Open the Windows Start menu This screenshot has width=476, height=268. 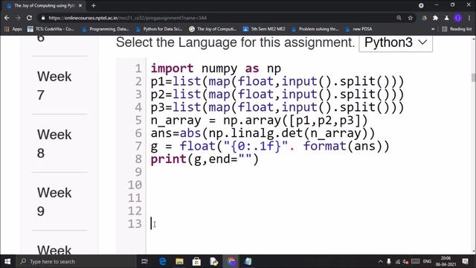(7, 261)
